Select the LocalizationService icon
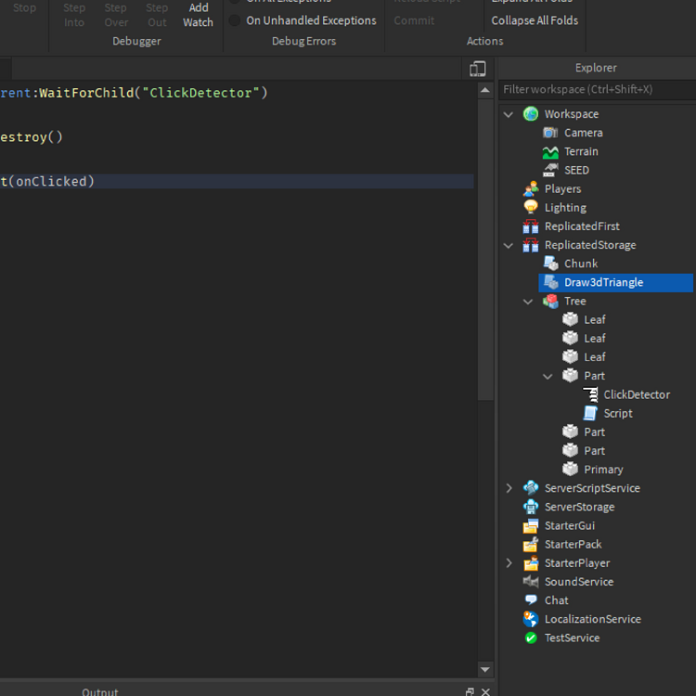Image resolution: width=696 pixels, height=696 pixels. [x=531, y=619]
